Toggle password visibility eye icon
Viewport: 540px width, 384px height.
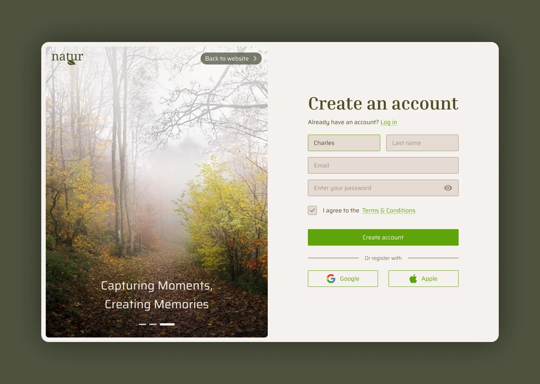pos(448,188)
